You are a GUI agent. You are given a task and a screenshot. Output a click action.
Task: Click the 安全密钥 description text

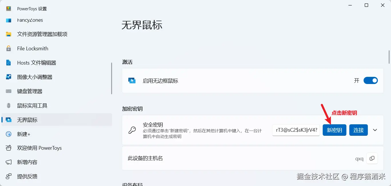pos(202,133)
